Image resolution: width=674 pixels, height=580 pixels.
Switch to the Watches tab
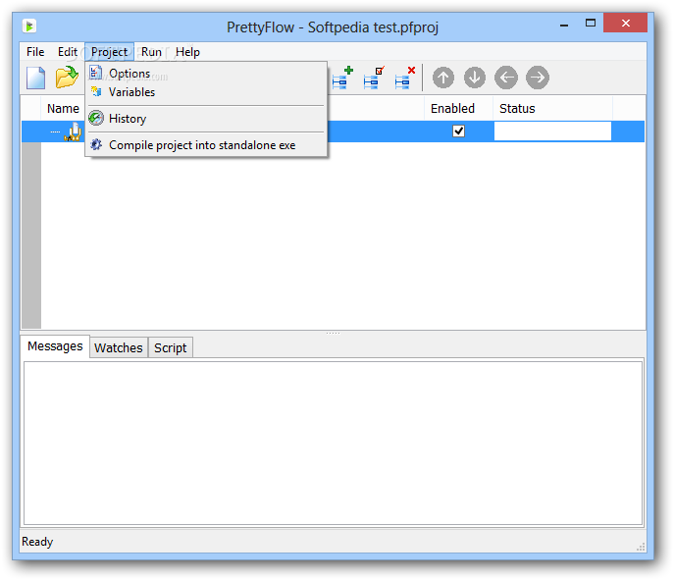[x=118, y=347]
